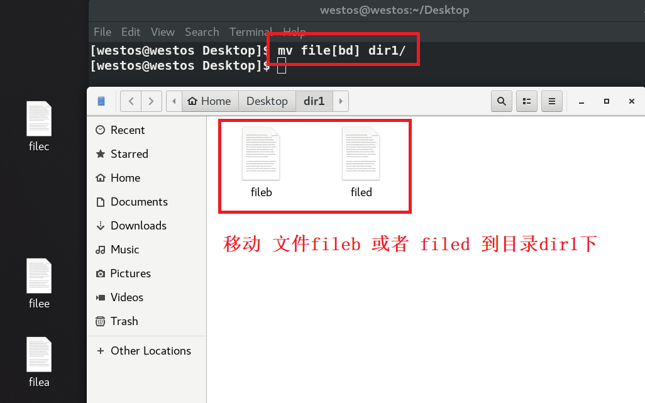The image size is (645, 403).
Task: Select the fileb file icon in dir1
Action: (x=262, y=154)
